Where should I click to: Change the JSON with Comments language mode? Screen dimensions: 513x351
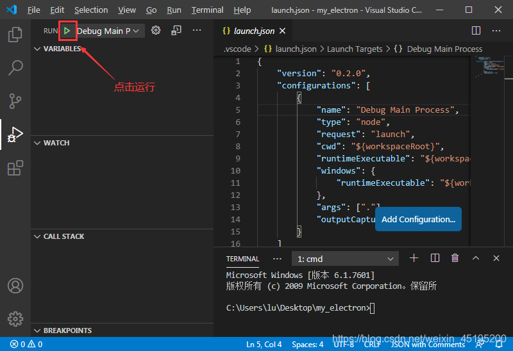point(428,345)
